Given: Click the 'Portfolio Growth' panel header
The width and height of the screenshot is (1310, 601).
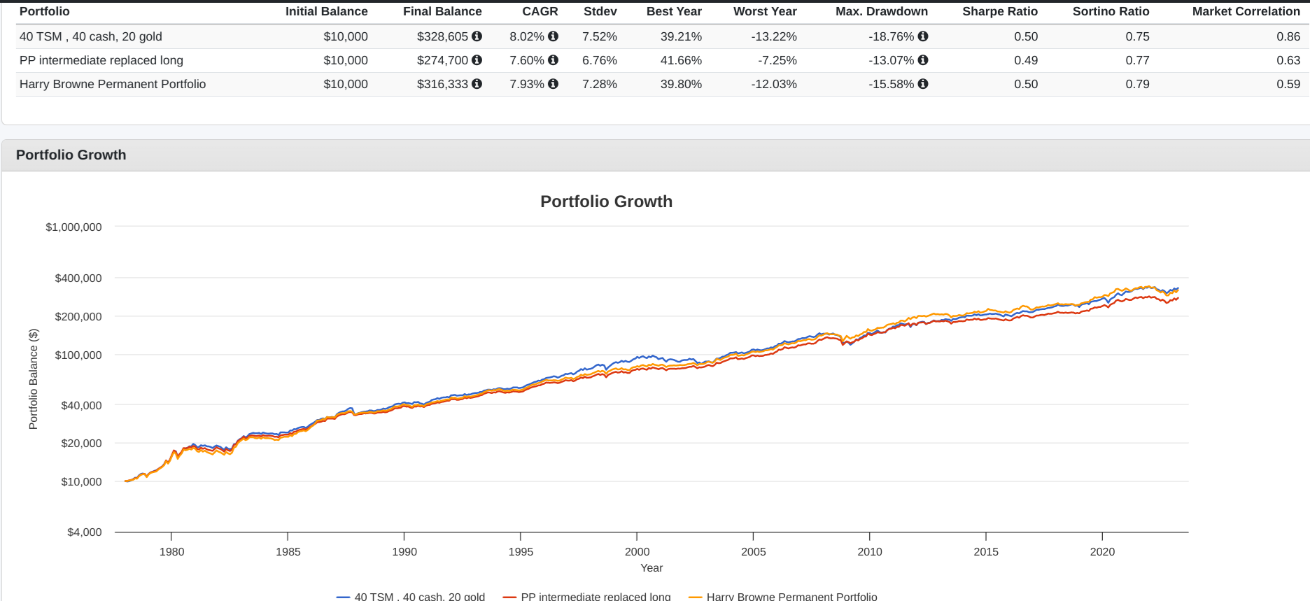Looking at the screenshot, I should click(x=71, y=155).
